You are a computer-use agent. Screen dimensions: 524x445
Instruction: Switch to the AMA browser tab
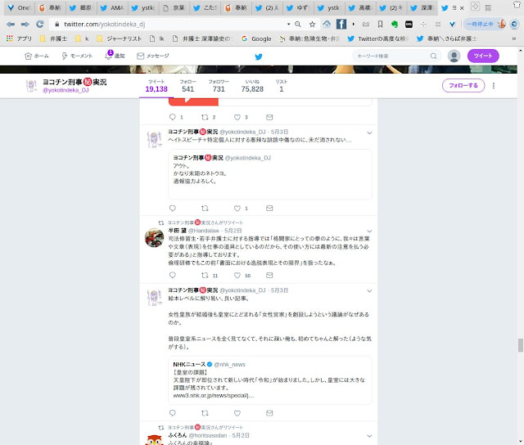[112, 8]
